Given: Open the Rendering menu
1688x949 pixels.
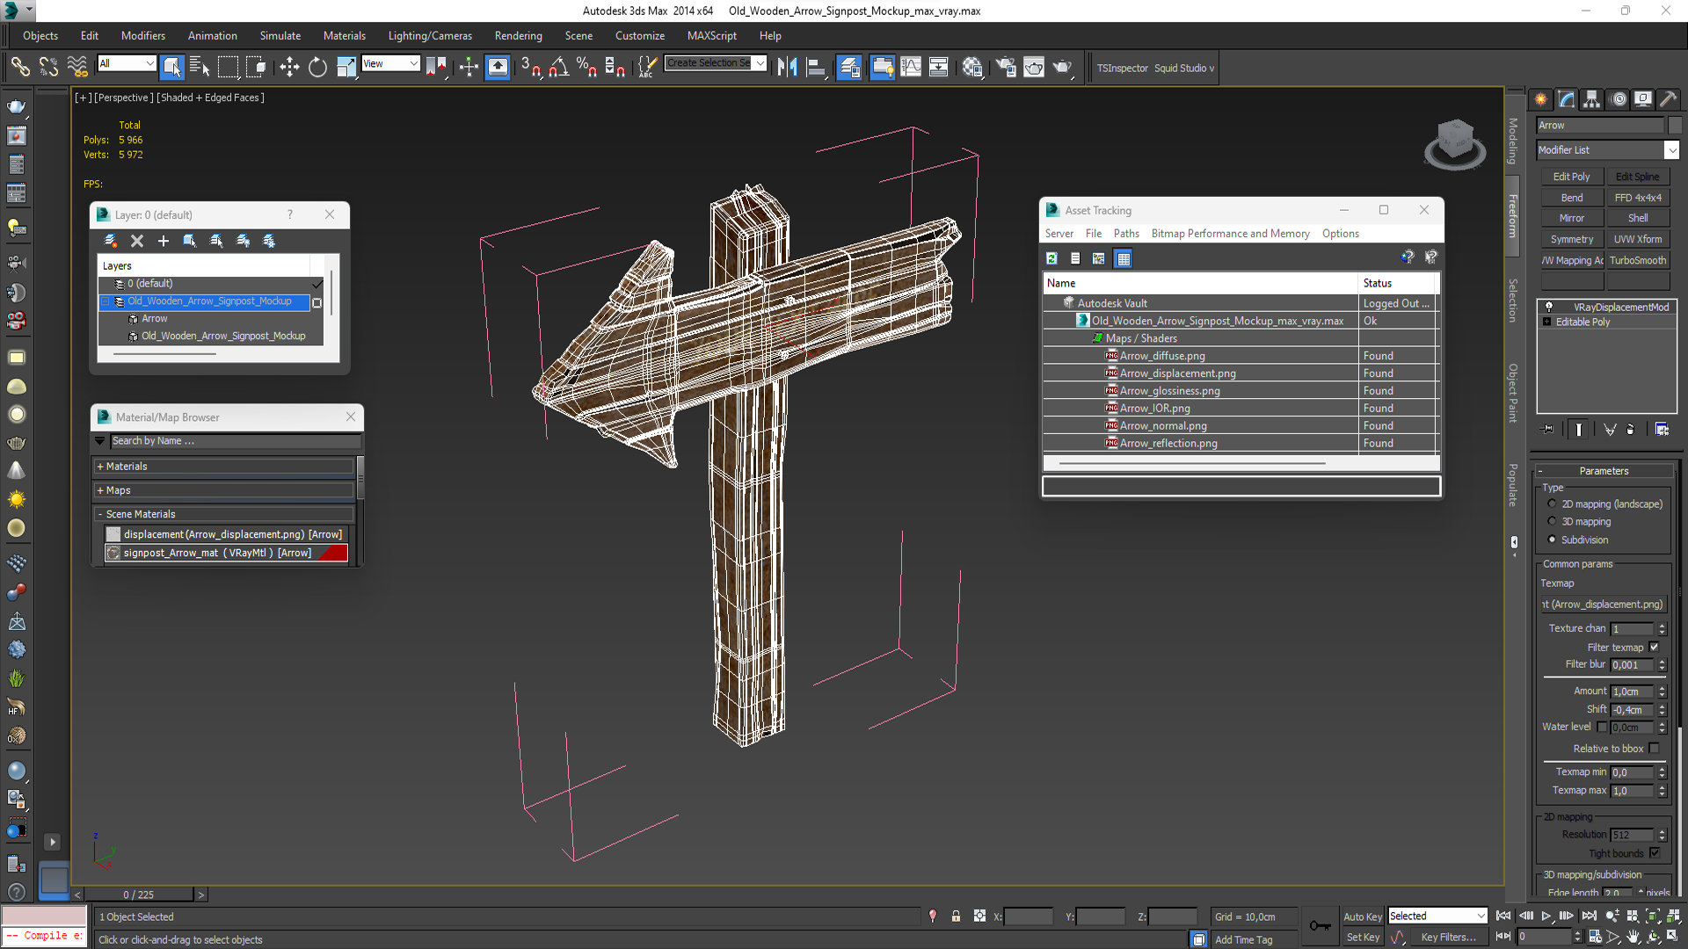Looking at the screenshot, I should point(518,36).
